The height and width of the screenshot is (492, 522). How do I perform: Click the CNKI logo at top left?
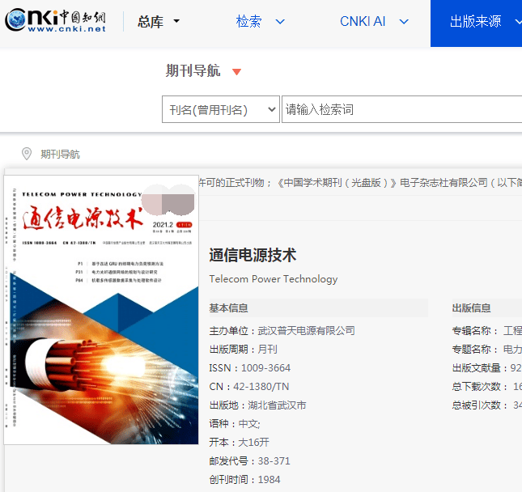pos(56,22)
